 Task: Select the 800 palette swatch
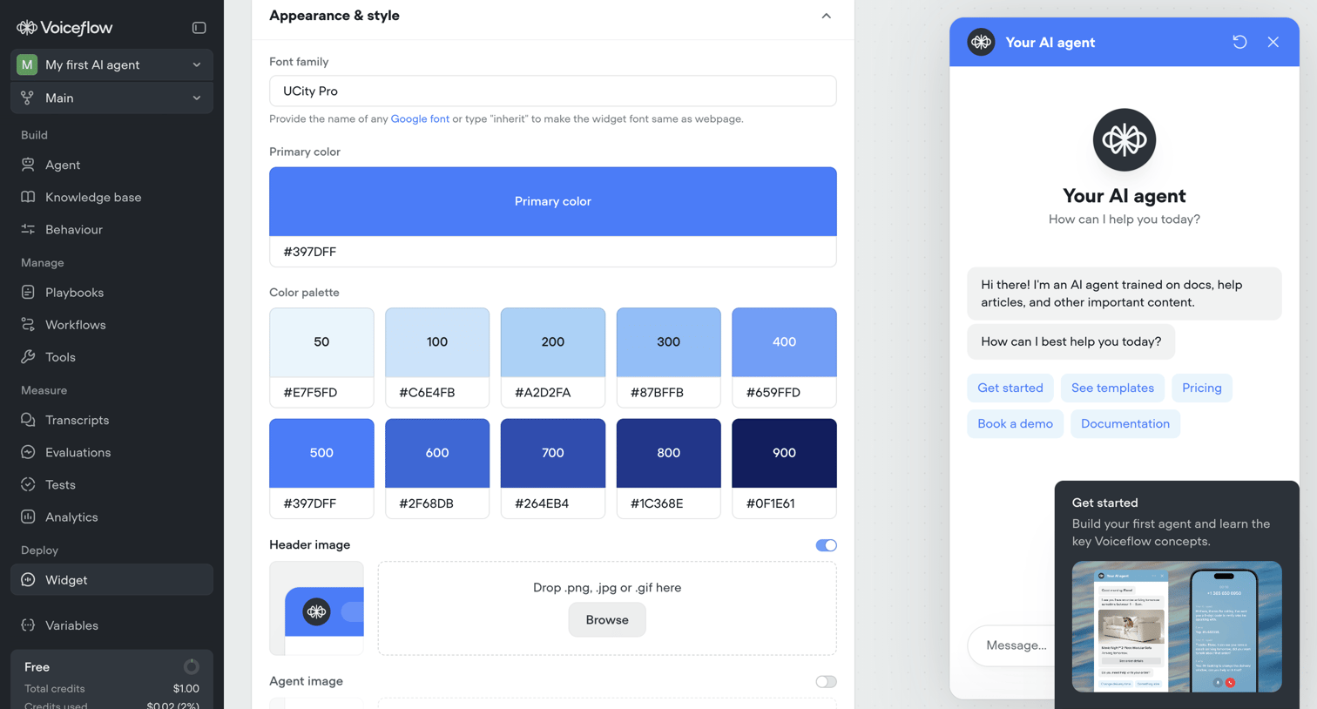tap(669, 453)
